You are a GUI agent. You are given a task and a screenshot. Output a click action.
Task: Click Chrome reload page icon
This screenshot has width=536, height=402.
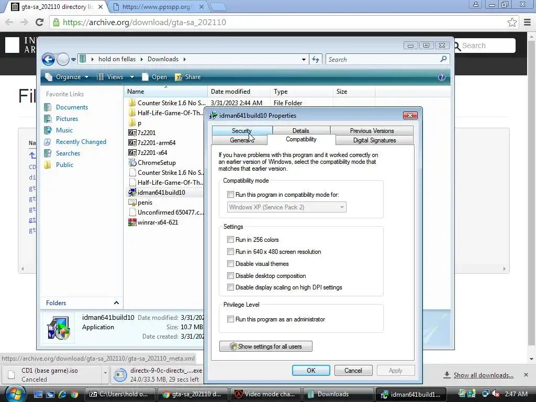pos(40,23)
